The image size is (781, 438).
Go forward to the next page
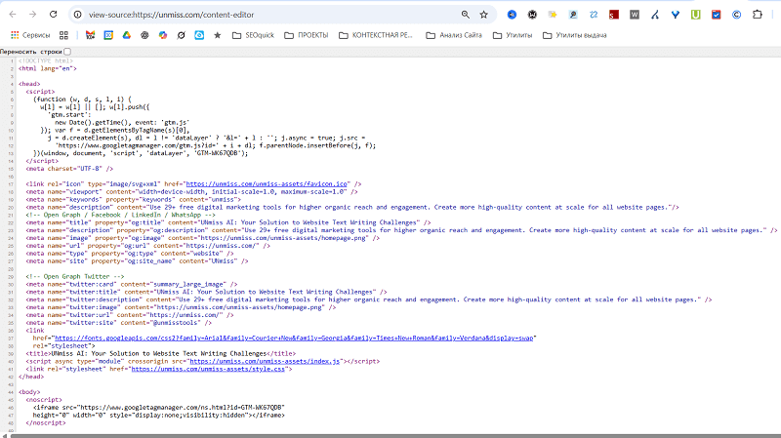point(33,15)
